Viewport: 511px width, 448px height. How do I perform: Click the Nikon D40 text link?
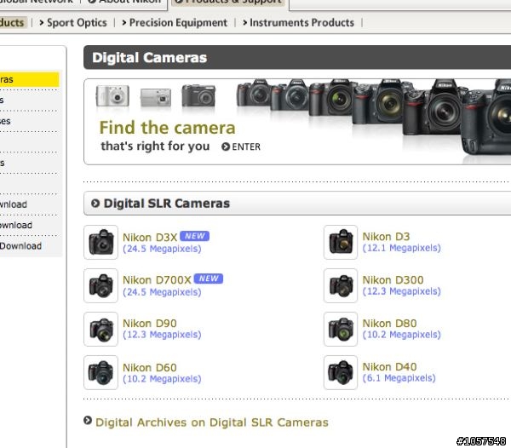tap(389, 366)
